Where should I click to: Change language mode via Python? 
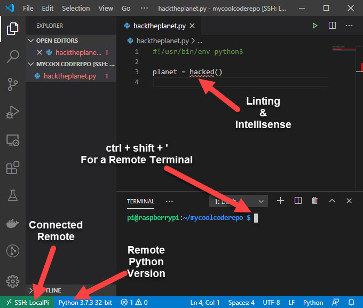[x=313, y=302]
